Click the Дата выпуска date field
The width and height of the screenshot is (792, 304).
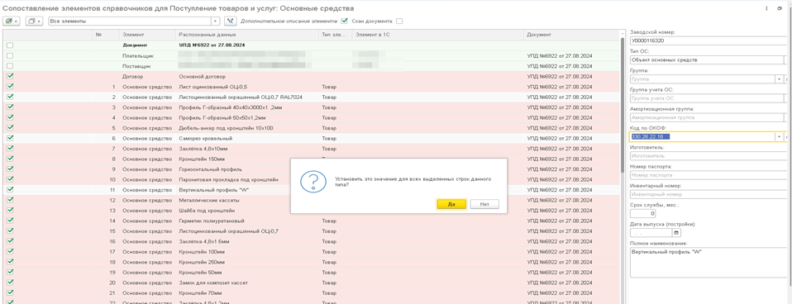651,233
